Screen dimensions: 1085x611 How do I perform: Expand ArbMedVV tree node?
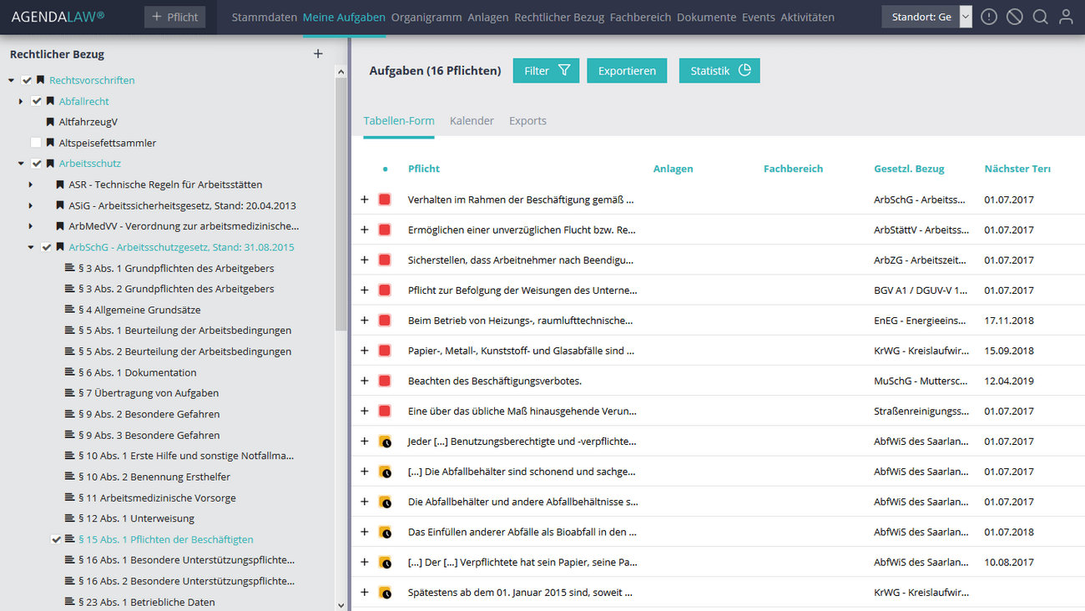(x=31, y=226)
